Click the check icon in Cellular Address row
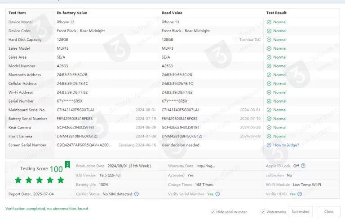This screenshot has height=219, width=345. [x=269, y=84]
